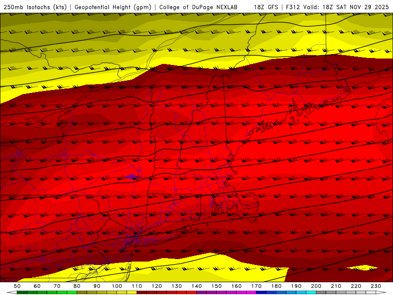
Task: Click the '190' legend value
Action: coord(296,286)
